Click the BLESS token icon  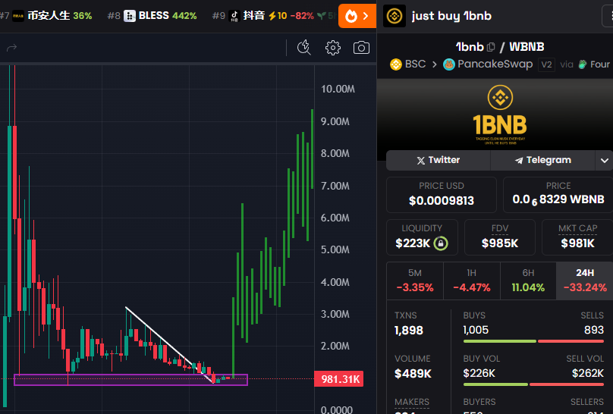tap(130, 16)
